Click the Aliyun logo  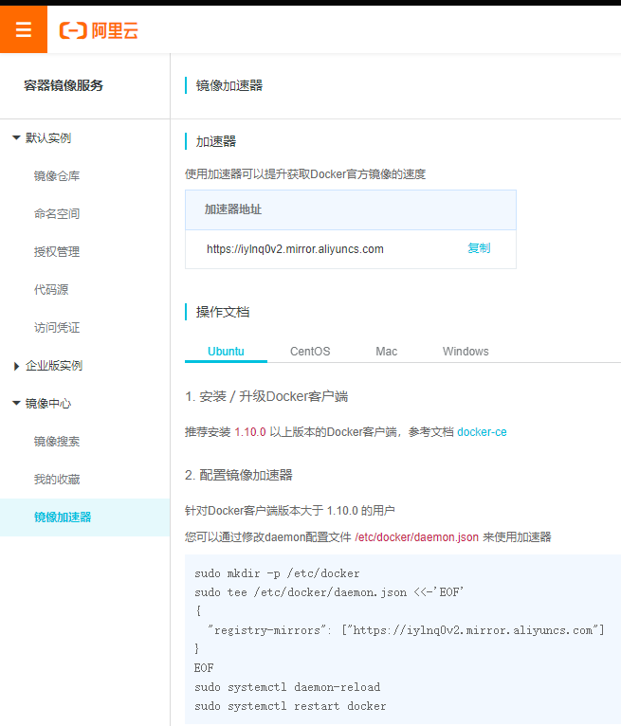(x=99, y=30)
